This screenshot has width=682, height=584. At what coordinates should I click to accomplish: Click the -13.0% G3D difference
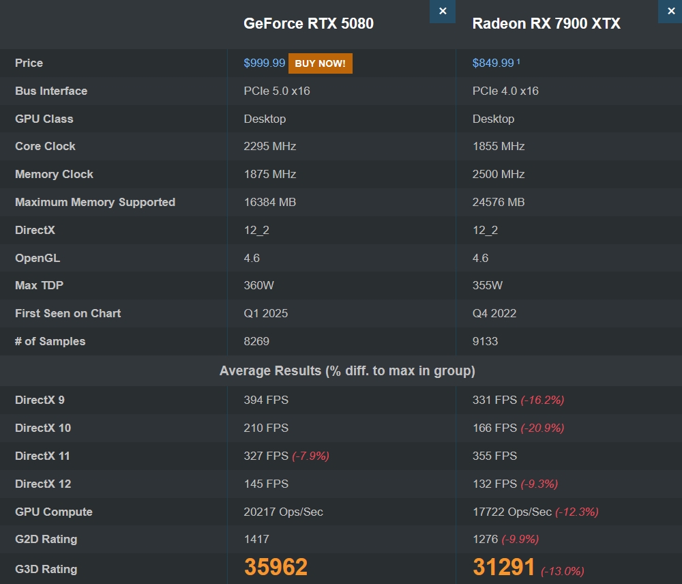point(563,571)
